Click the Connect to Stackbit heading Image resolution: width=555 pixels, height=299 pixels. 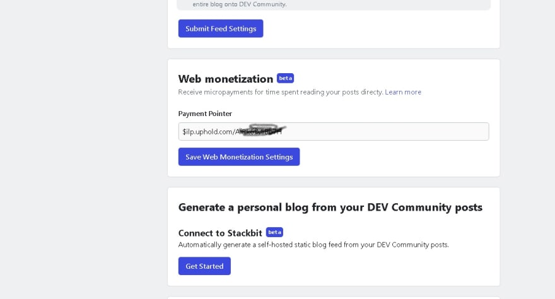(220, 233)
